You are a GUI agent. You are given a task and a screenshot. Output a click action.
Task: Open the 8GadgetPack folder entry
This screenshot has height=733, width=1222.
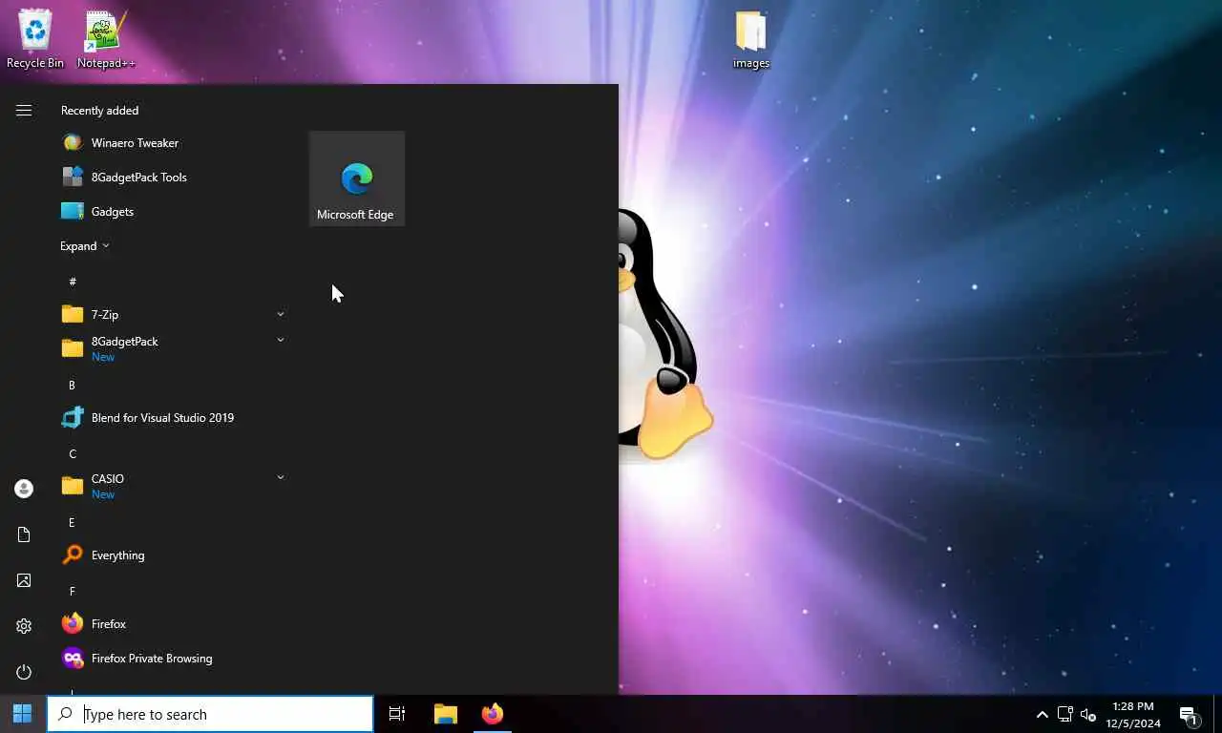[x=172, y=349]
